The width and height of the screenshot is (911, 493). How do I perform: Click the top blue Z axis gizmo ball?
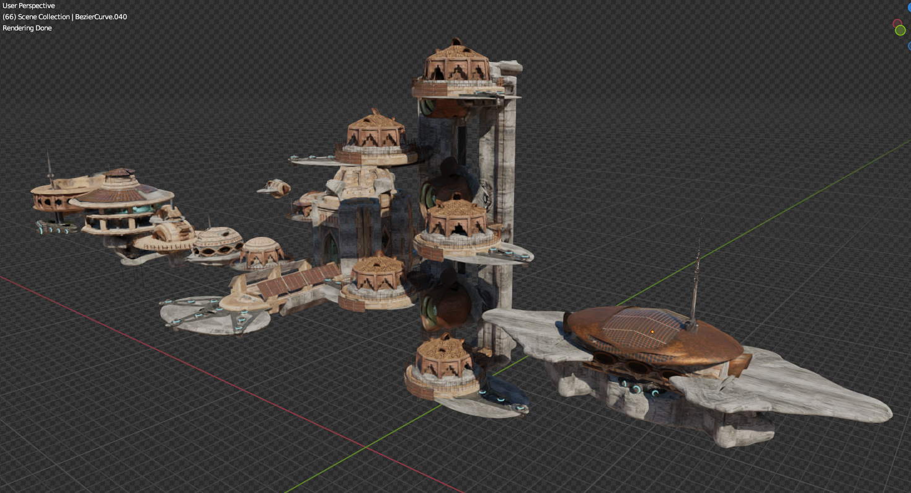pos(909,7)
